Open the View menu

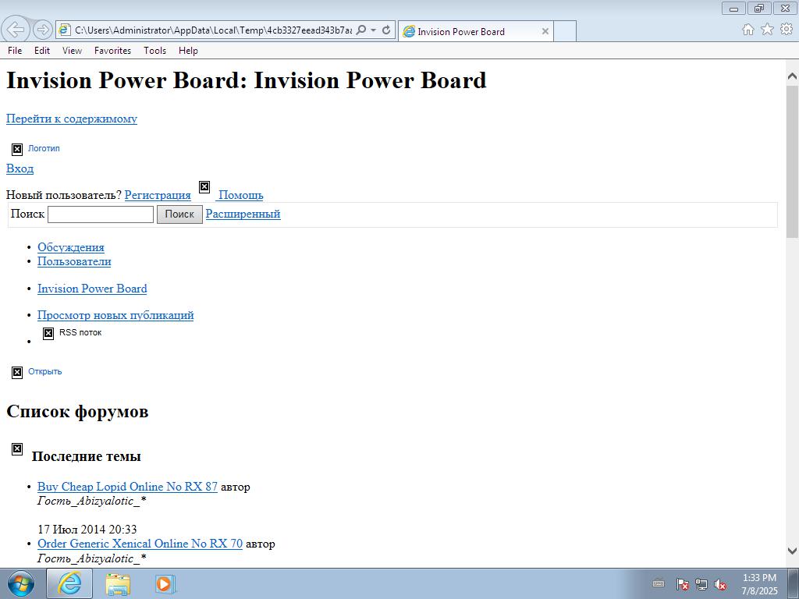pyautogui.click(x=72, y=51)
